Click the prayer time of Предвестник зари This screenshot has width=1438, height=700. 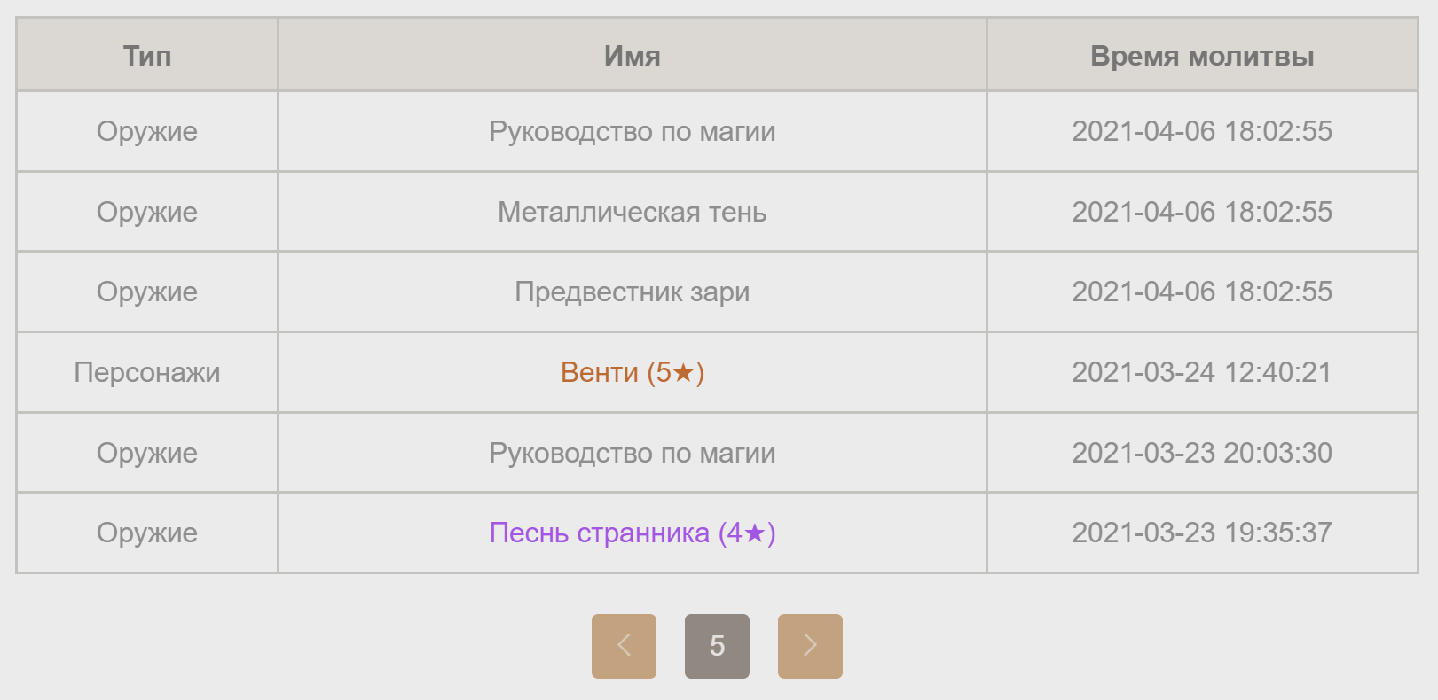[x=1202, y=292]
